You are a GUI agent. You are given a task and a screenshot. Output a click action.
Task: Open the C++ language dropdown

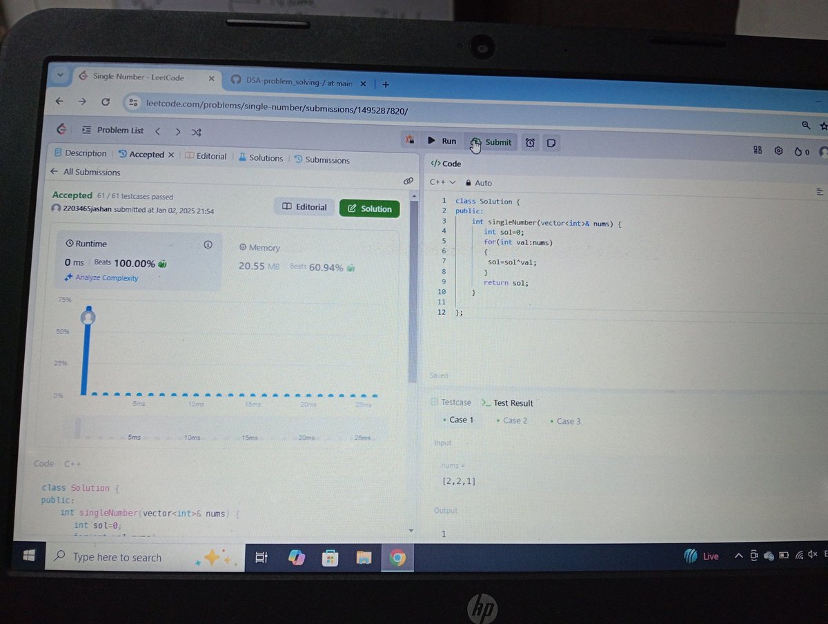[x=442, y=182]
